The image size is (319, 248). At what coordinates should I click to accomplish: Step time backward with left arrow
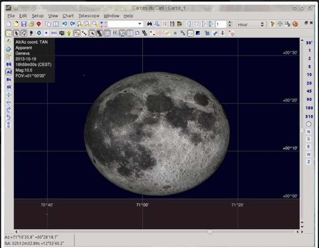click(x=188, y=24)
